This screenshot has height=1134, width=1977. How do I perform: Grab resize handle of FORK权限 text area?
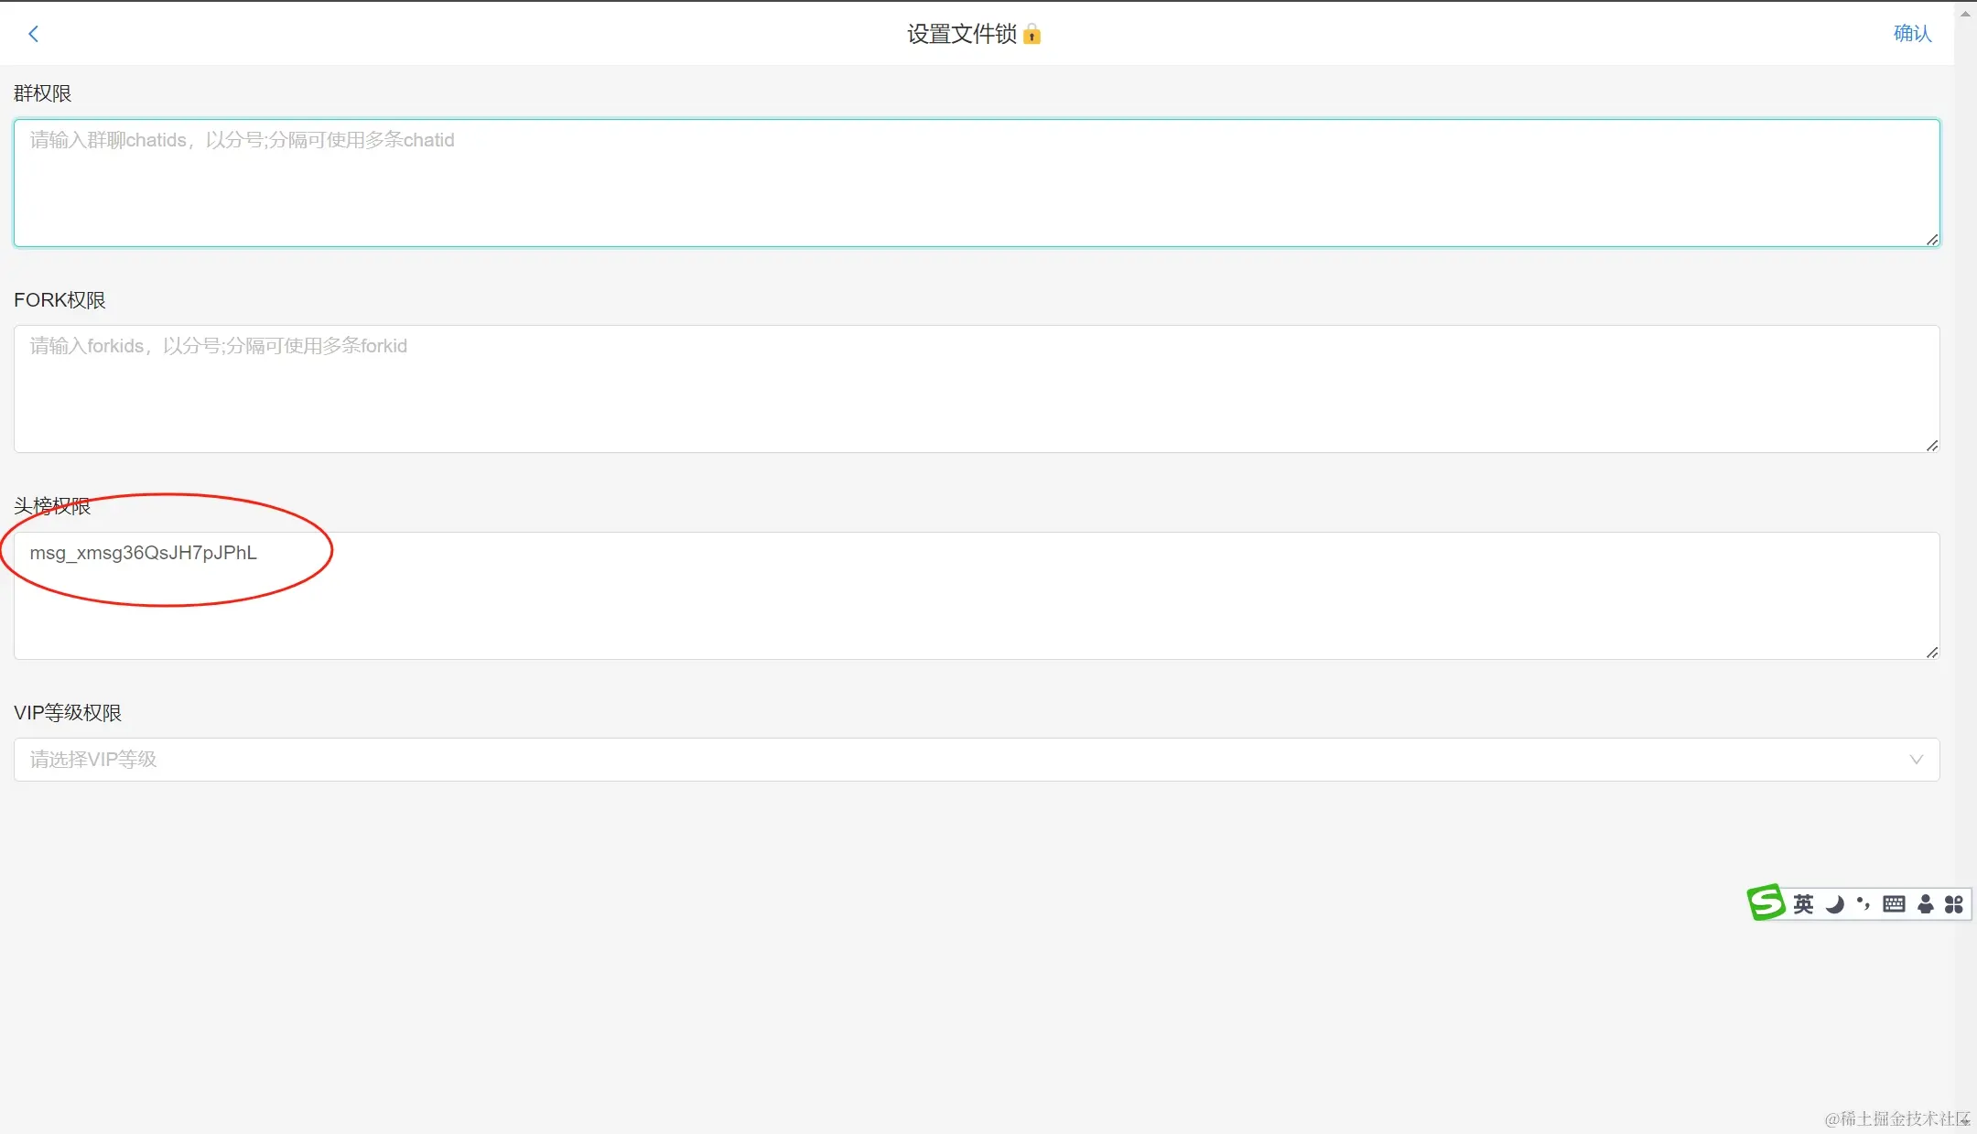tap(1932, 446)
